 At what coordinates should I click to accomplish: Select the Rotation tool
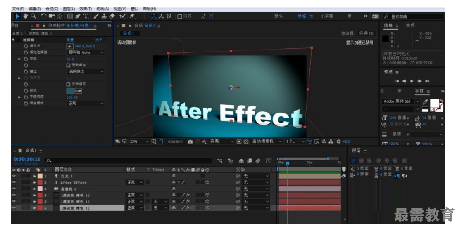(43, 16)
